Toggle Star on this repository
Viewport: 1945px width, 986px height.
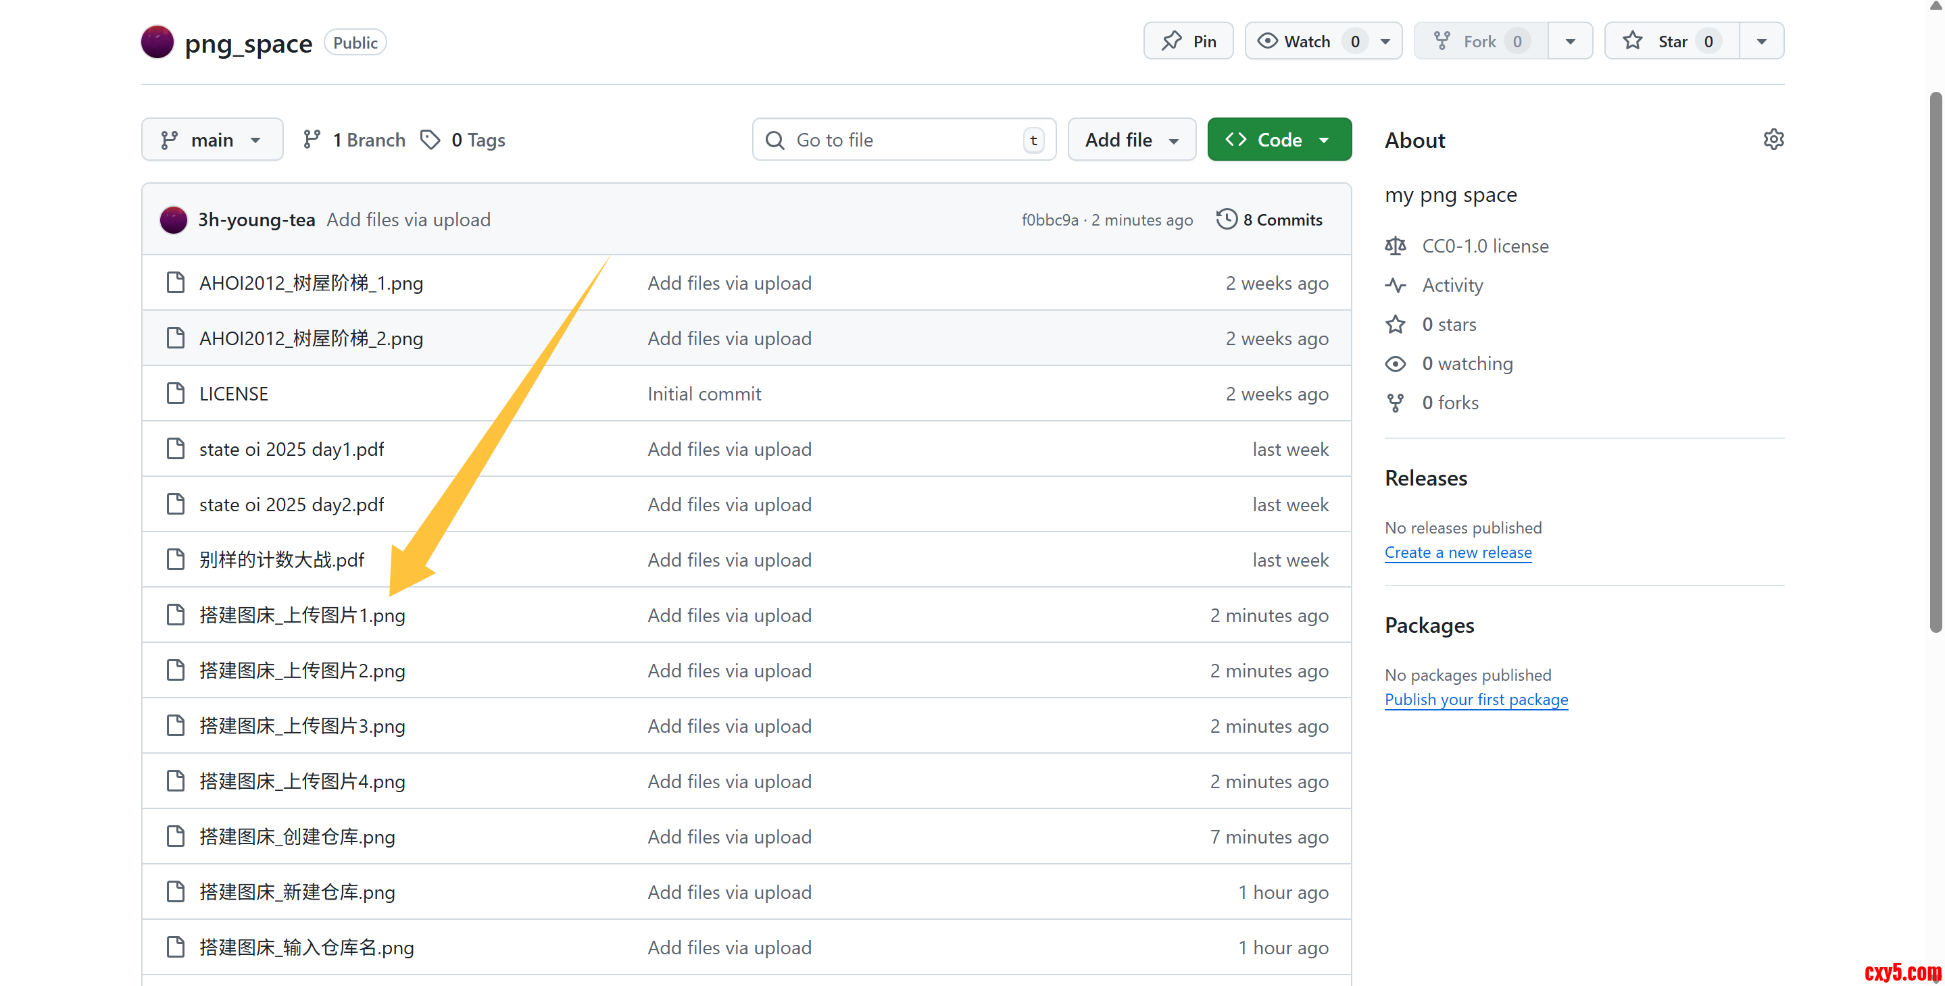(x=1671, y=41)
